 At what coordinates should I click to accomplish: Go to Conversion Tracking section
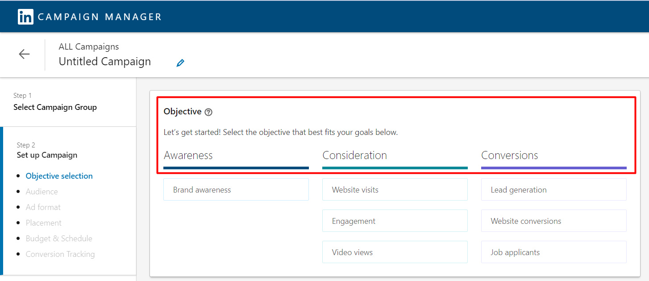(x=60, y=254)
